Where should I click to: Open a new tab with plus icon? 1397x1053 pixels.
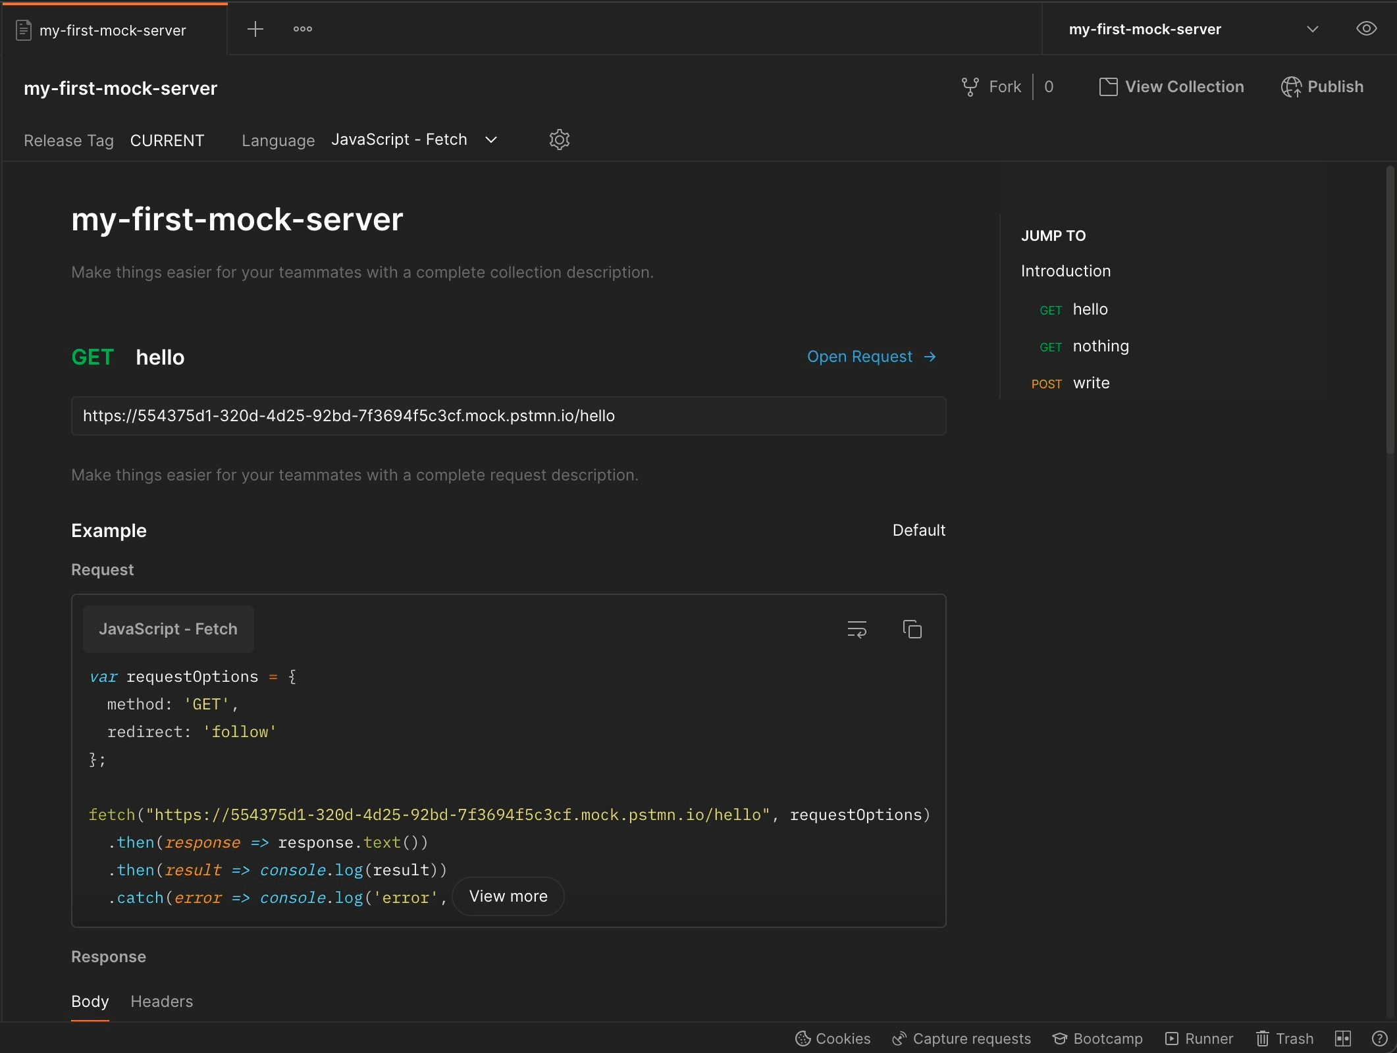(255, 29)
